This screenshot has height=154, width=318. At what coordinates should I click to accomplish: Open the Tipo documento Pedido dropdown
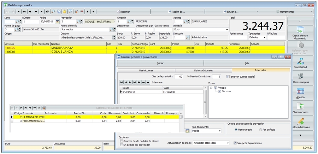click(x=219, y=131)
